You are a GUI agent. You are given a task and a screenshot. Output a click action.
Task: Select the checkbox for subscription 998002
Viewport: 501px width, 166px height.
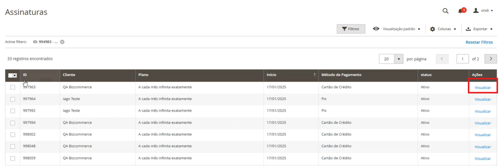click(x=13, y=135)
